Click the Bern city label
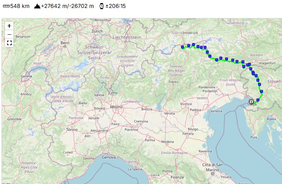 click(x=65, y=43)
